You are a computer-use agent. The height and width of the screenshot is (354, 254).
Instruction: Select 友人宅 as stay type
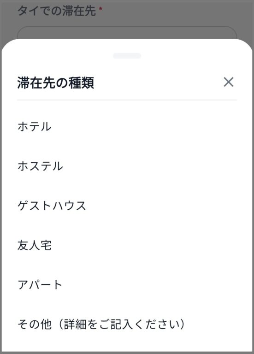click(127, 245)
